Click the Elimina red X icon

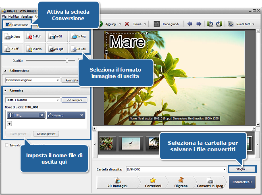point(127,24)
